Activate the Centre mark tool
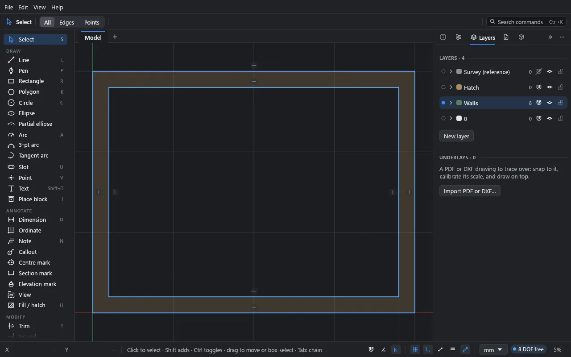Image resolution: width=571 pixels, height=357 pixels. [36, 262]
